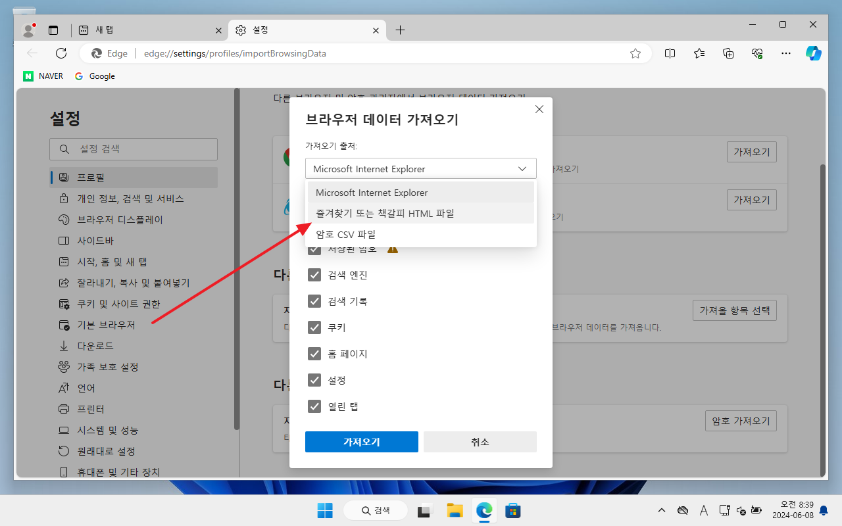Screen dimensions: 842x526
Task: Open 쿠키 및 사이트 권한 section
Action: click(x=134, y=304)
